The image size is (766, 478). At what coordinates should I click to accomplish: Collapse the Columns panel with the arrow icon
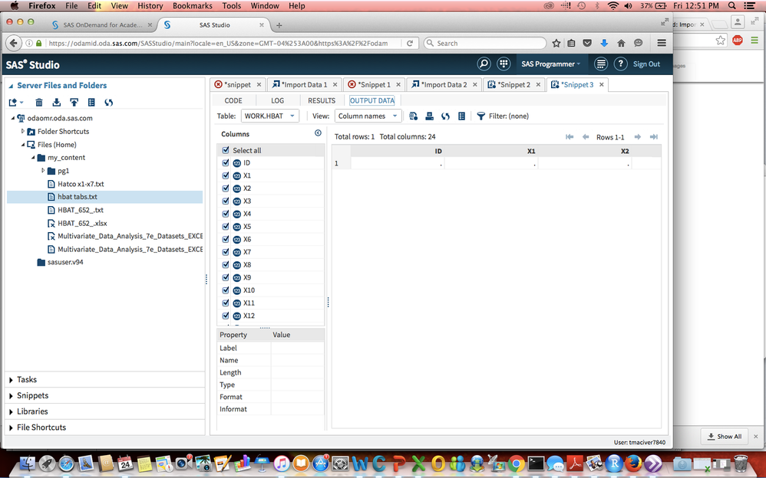pos(318,133)
